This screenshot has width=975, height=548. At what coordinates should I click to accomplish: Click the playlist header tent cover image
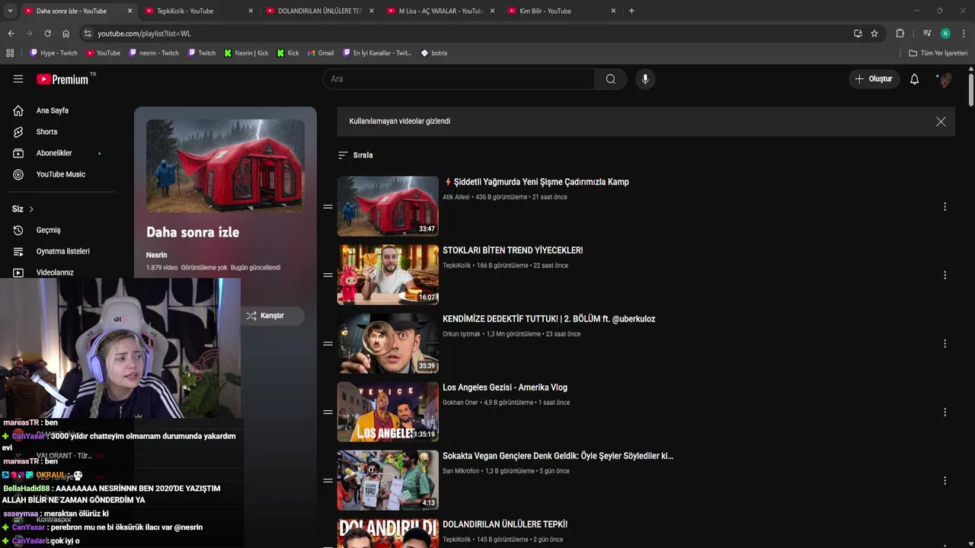click(225, 165)
